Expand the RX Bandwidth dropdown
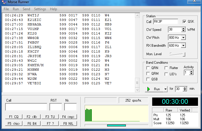The width and height of the screenshot is (202, 131). [183, 45]
